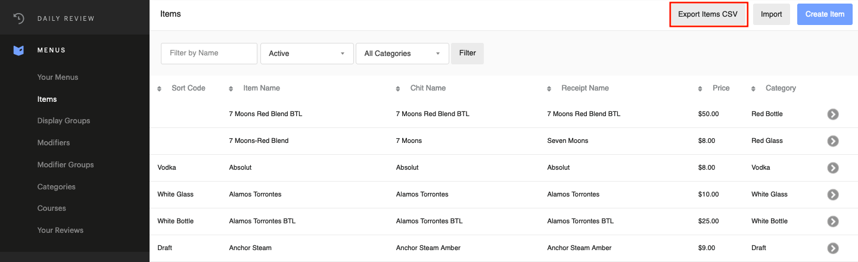The height and width of the screenshot is (262, 858).
Task: Expand the All Categories dropdown
Action: point(402,54)
